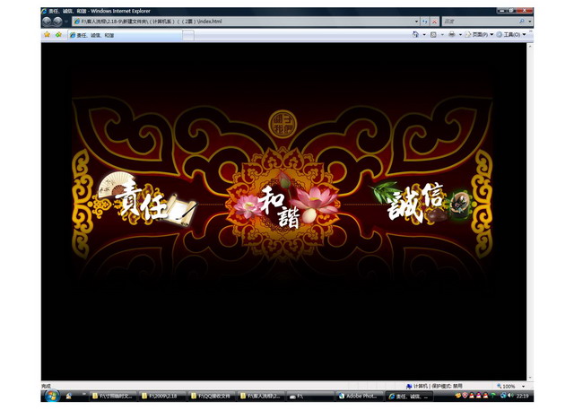The width and height of the screenshot is (574, 410).
Task: Click the Add to Favorites icon
Action: pyautogui.click(x=58, y=35)
